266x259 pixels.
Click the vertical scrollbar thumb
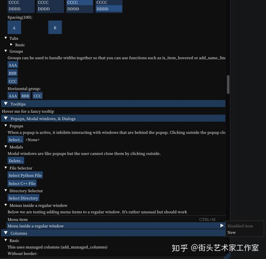pyautogui.click(x=228, y=84)
